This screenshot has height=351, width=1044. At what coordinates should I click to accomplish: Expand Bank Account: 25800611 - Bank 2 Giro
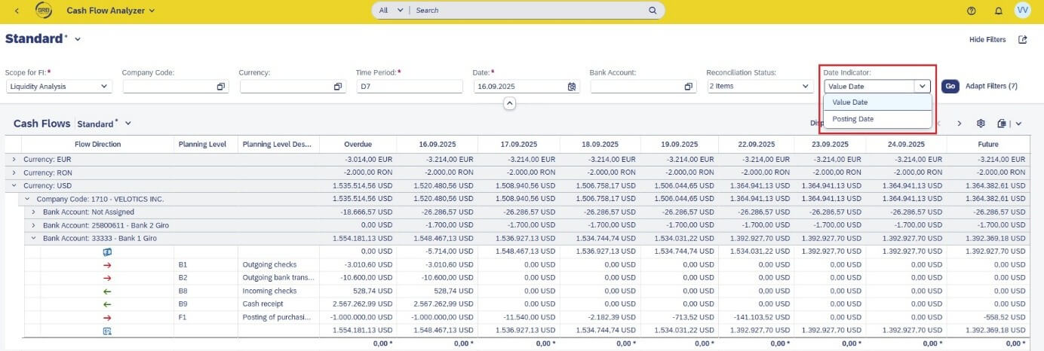click(x=33, y=224)
